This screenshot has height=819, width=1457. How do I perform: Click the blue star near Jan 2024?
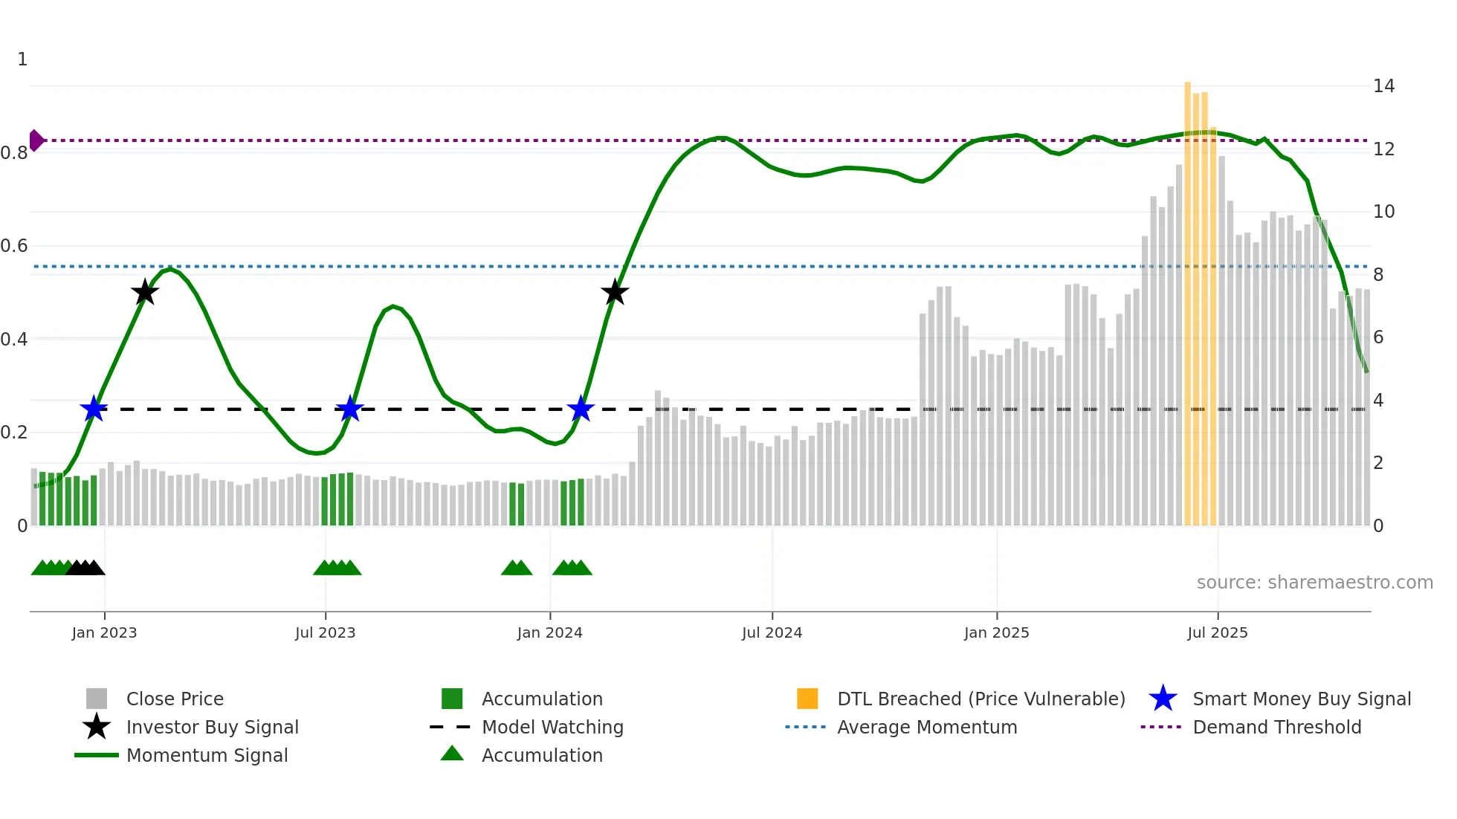click(581, 409)
